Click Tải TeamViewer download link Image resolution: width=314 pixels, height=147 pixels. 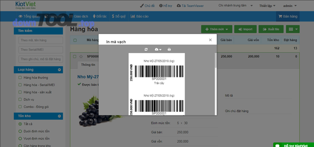[190, 6]
